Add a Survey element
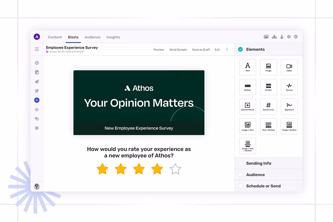The image size is (333, 222). (x=289, y=87)
